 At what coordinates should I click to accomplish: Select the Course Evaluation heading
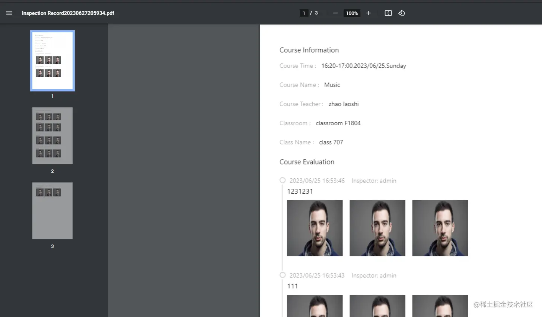(x=307, y=162)
